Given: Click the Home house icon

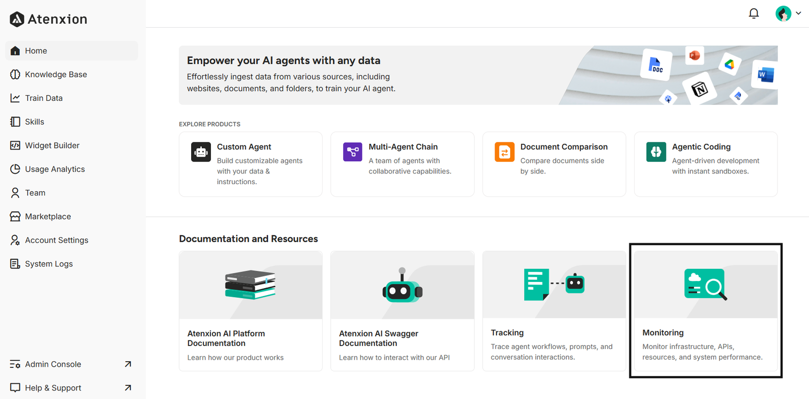Looking at the screenshot, I should point(15,50).
